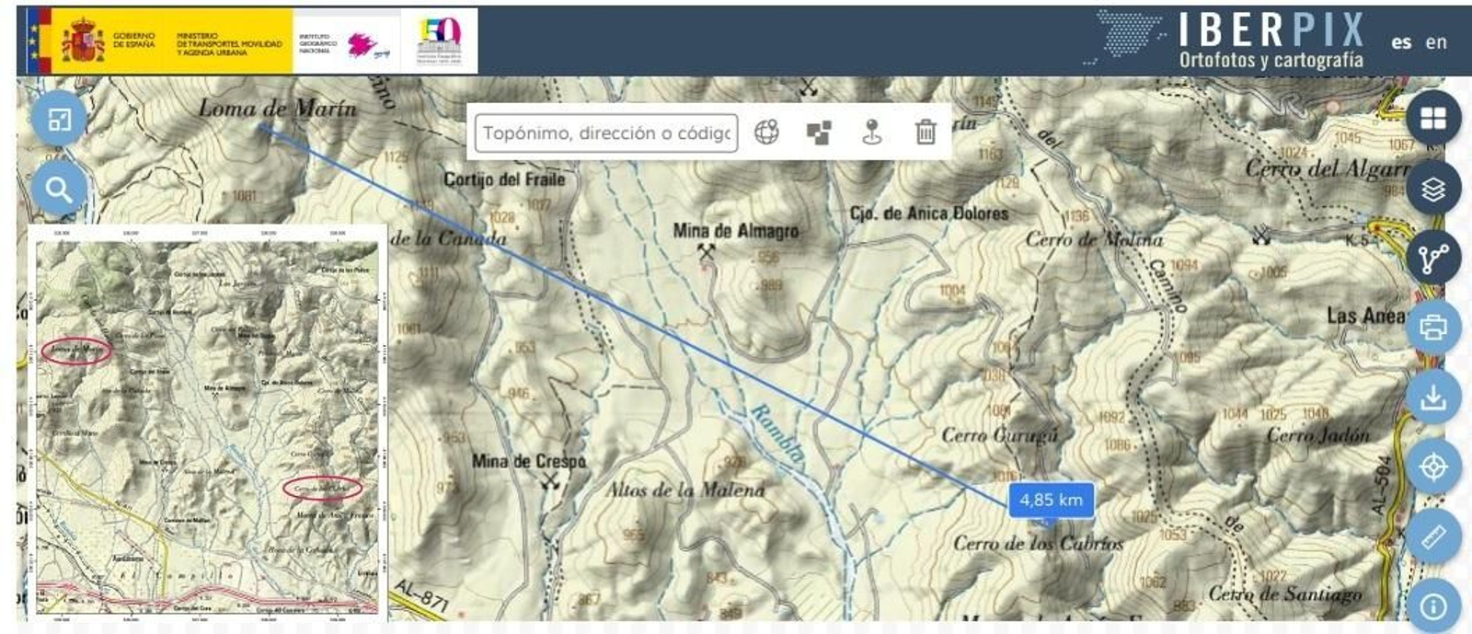Screen dimensions: 1472x634
Task: Switch language to English (en)
Action: click(1436, 42)
